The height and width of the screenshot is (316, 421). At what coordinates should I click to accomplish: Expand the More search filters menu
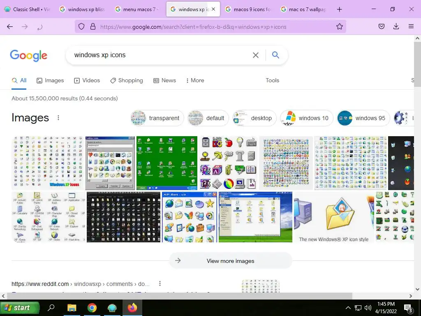coord(195,80)
